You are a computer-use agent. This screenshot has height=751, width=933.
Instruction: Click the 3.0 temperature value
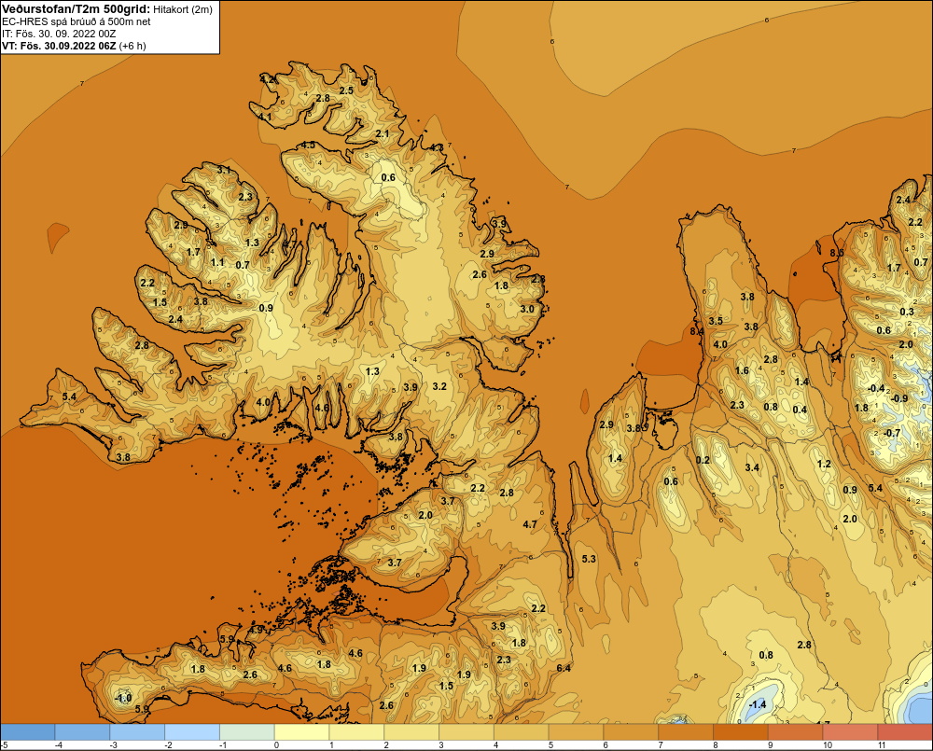527,309
